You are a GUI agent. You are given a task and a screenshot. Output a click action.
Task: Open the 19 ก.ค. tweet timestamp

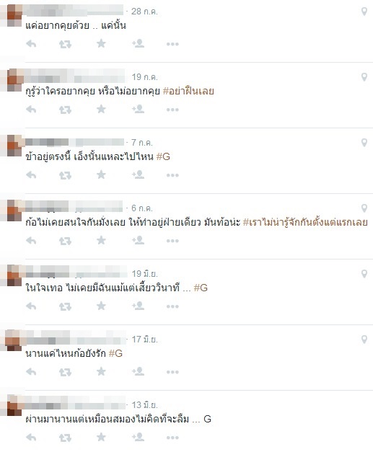point(144,77)
